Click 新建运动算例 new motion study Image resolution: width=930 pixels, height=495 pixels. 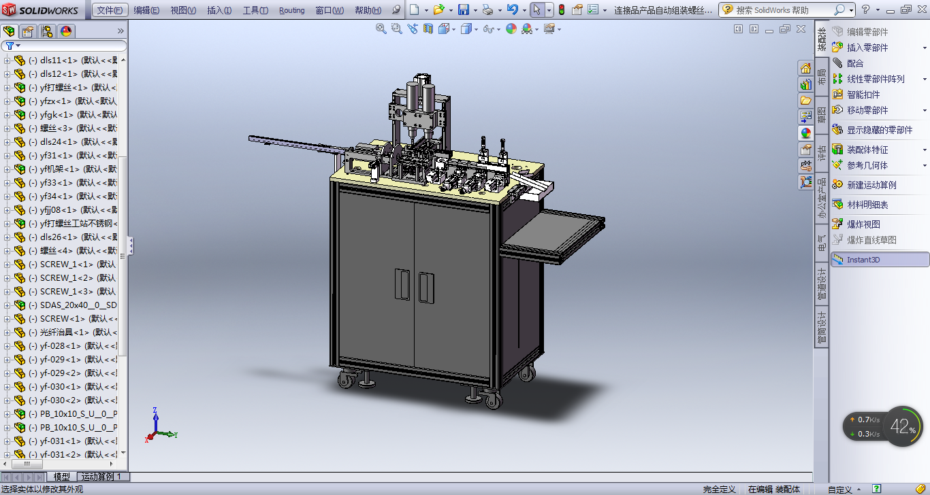point(871,185)
